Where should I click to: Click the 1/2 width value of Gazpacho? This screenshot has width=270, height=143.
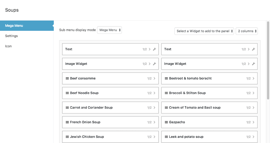[x=248, y=122]
